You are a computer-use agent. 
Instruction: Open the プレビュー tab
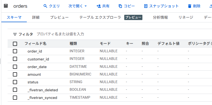tap(59, 17)
